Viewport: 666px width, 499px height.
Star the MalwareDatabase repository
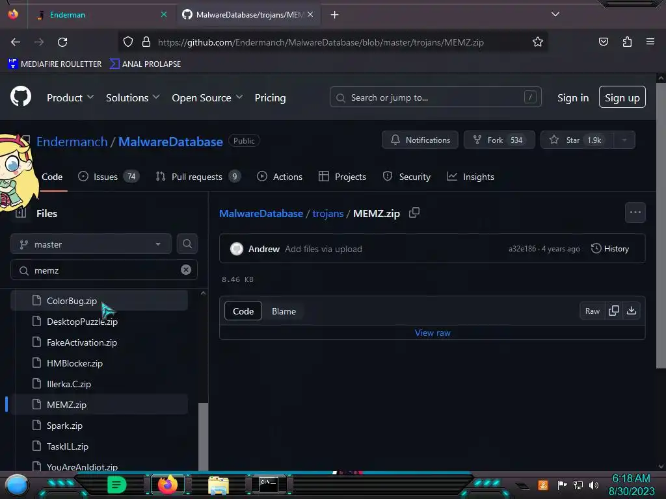tap(578, 140)
